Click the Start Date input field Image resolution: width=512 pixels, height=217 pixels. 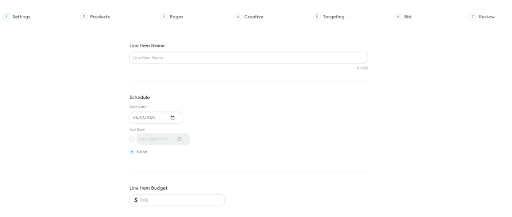coord(156,118)
